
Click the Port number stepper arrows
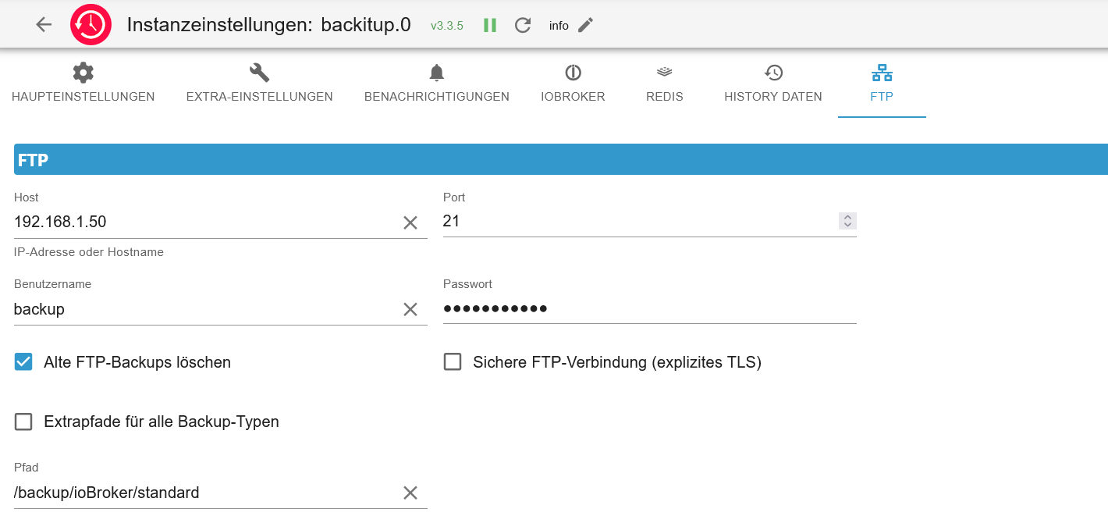[x=847, y=221]
